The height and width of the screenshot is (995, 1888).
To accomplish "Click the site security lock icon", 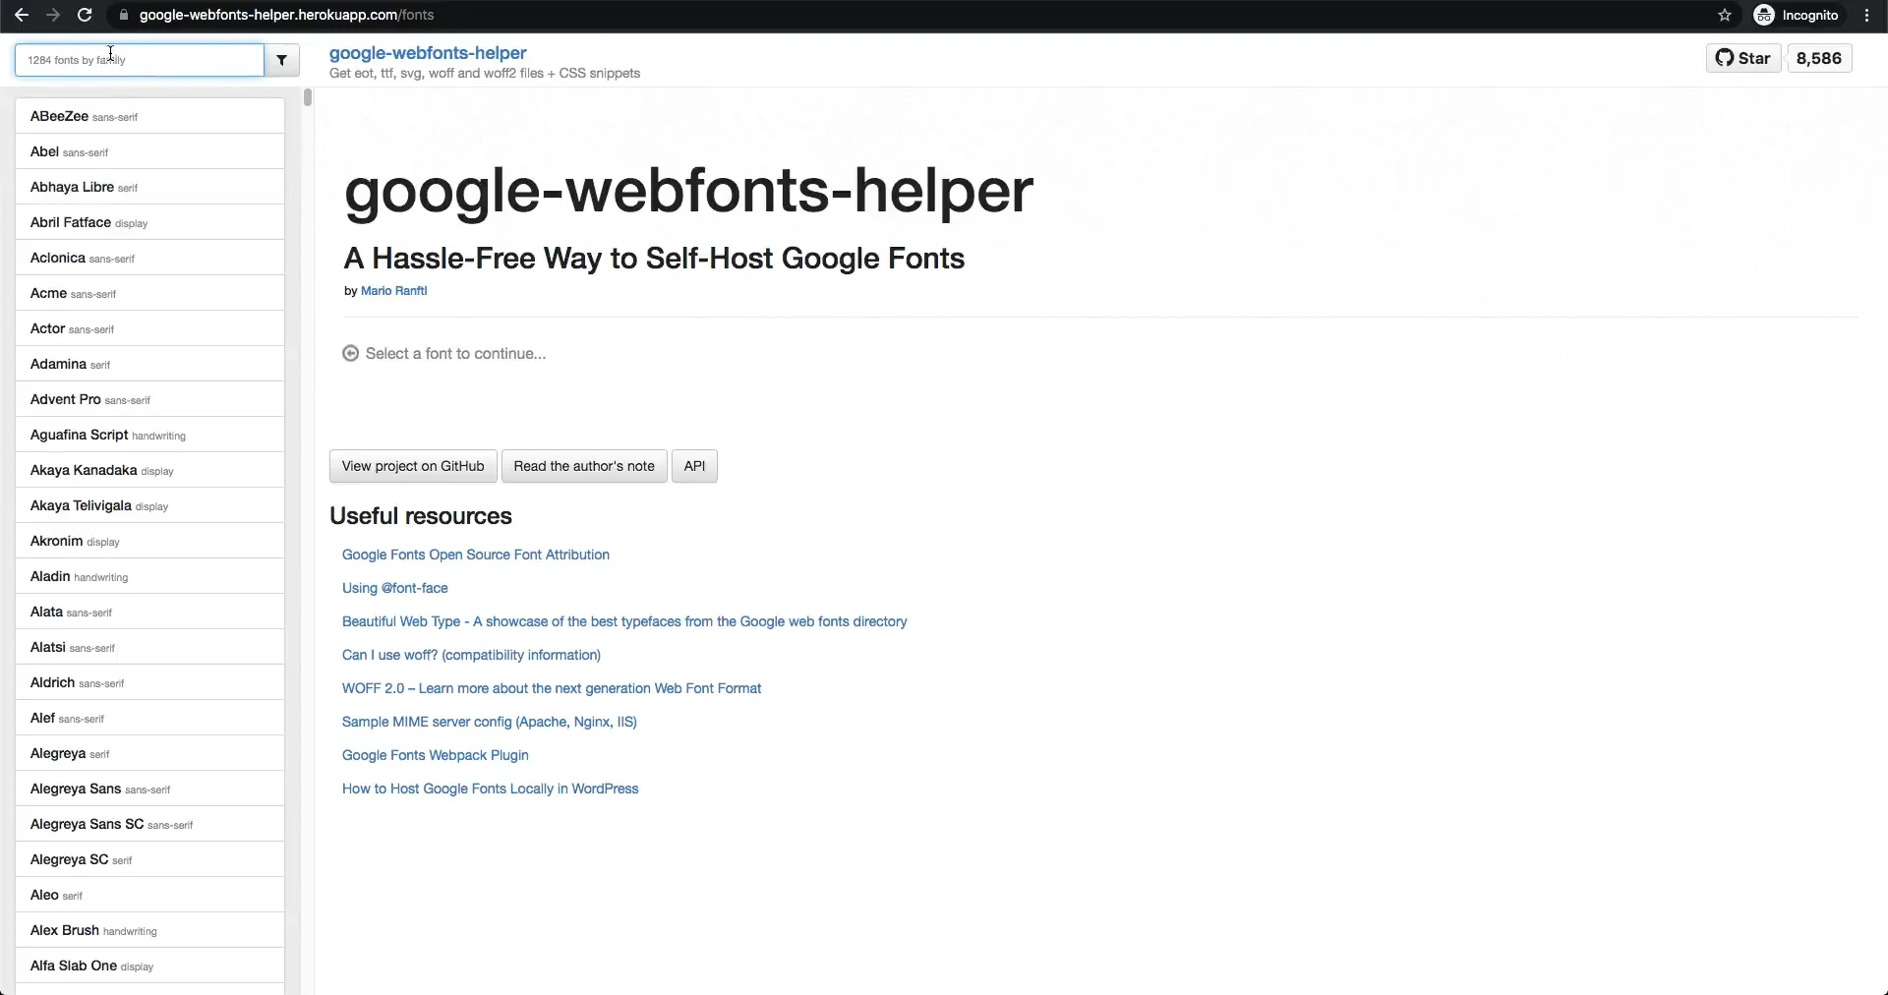I will click(x=124, y=15).
